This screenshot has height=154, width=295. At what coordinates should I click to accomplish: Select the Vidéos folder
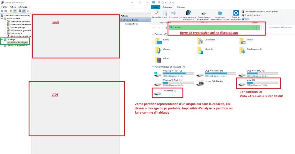click(162, 60)
